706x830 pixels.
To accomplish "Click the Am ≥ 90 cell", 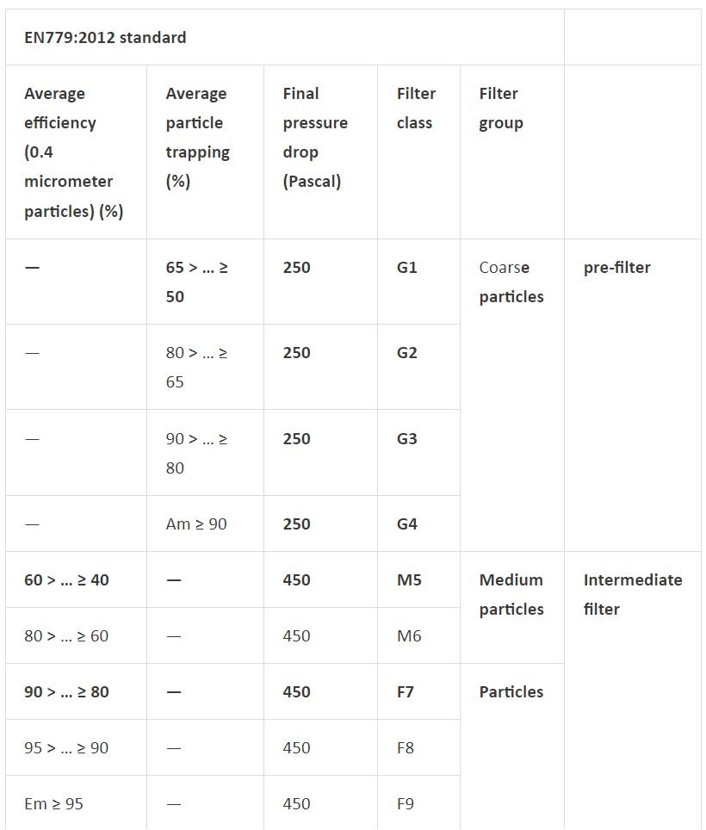I will [x=206, y=523].
